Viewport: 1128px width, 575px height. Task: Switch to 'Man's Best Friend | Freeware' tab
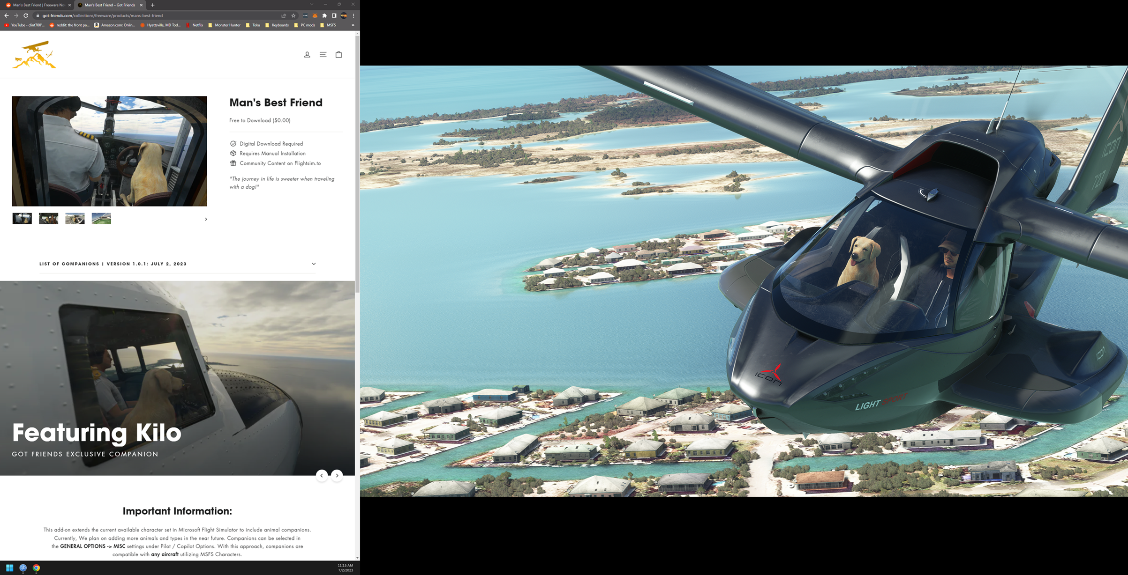pyautogui.click(x=38, y=5)
